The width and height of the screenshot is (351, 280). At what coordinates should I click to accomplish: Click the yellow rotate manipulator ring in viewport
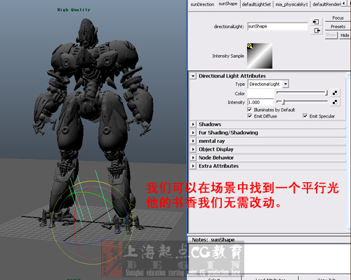(x=92, y=181)
